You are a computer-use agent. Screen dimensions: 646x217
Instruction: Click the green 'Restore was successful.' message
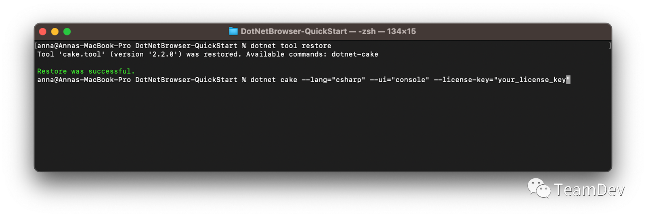86,71
